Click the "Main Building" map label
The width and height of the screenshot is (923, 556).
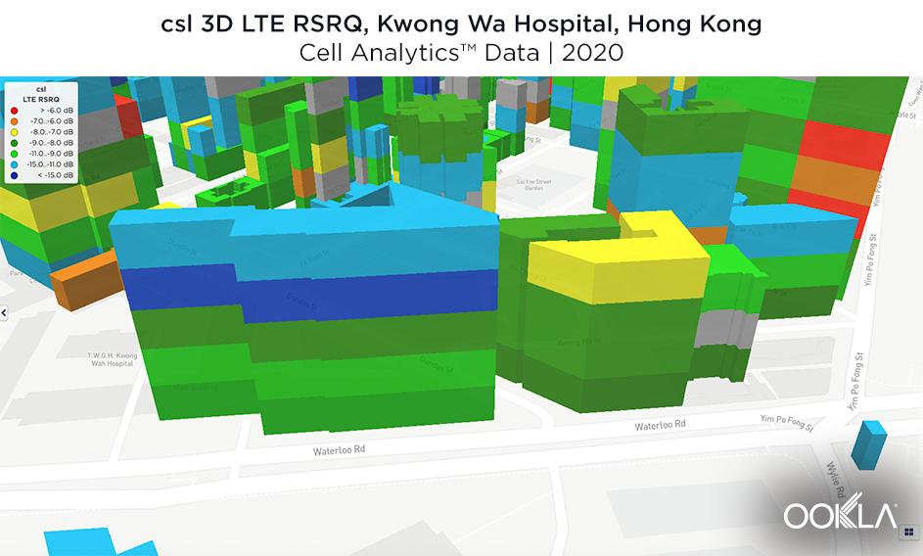(195, 388)
